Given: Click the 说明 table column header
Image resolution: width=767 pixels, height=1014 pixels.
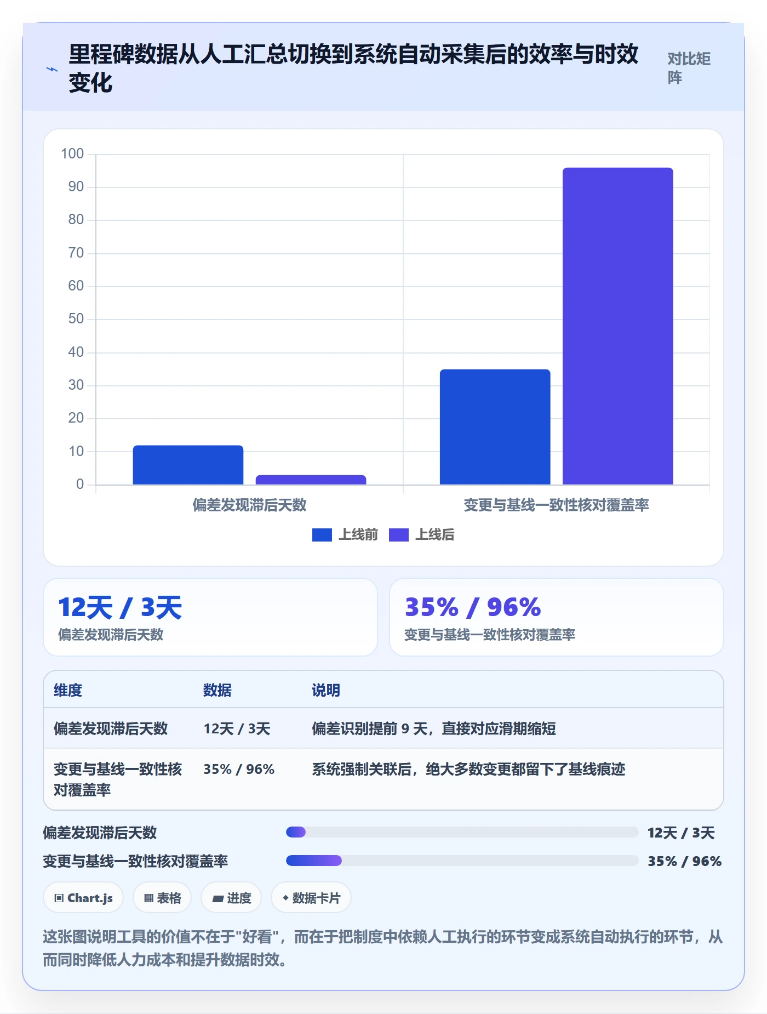Looking at the screenshot, I should pyautogui.click(x=326, y=690).
